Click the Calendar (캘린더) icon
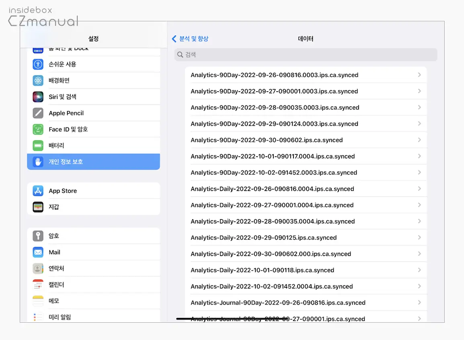Viewport: 464px width, 340px height. point(38,285)
